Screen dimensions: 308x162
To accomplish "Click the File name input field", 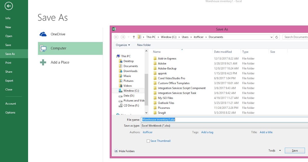I will [224, 120].
